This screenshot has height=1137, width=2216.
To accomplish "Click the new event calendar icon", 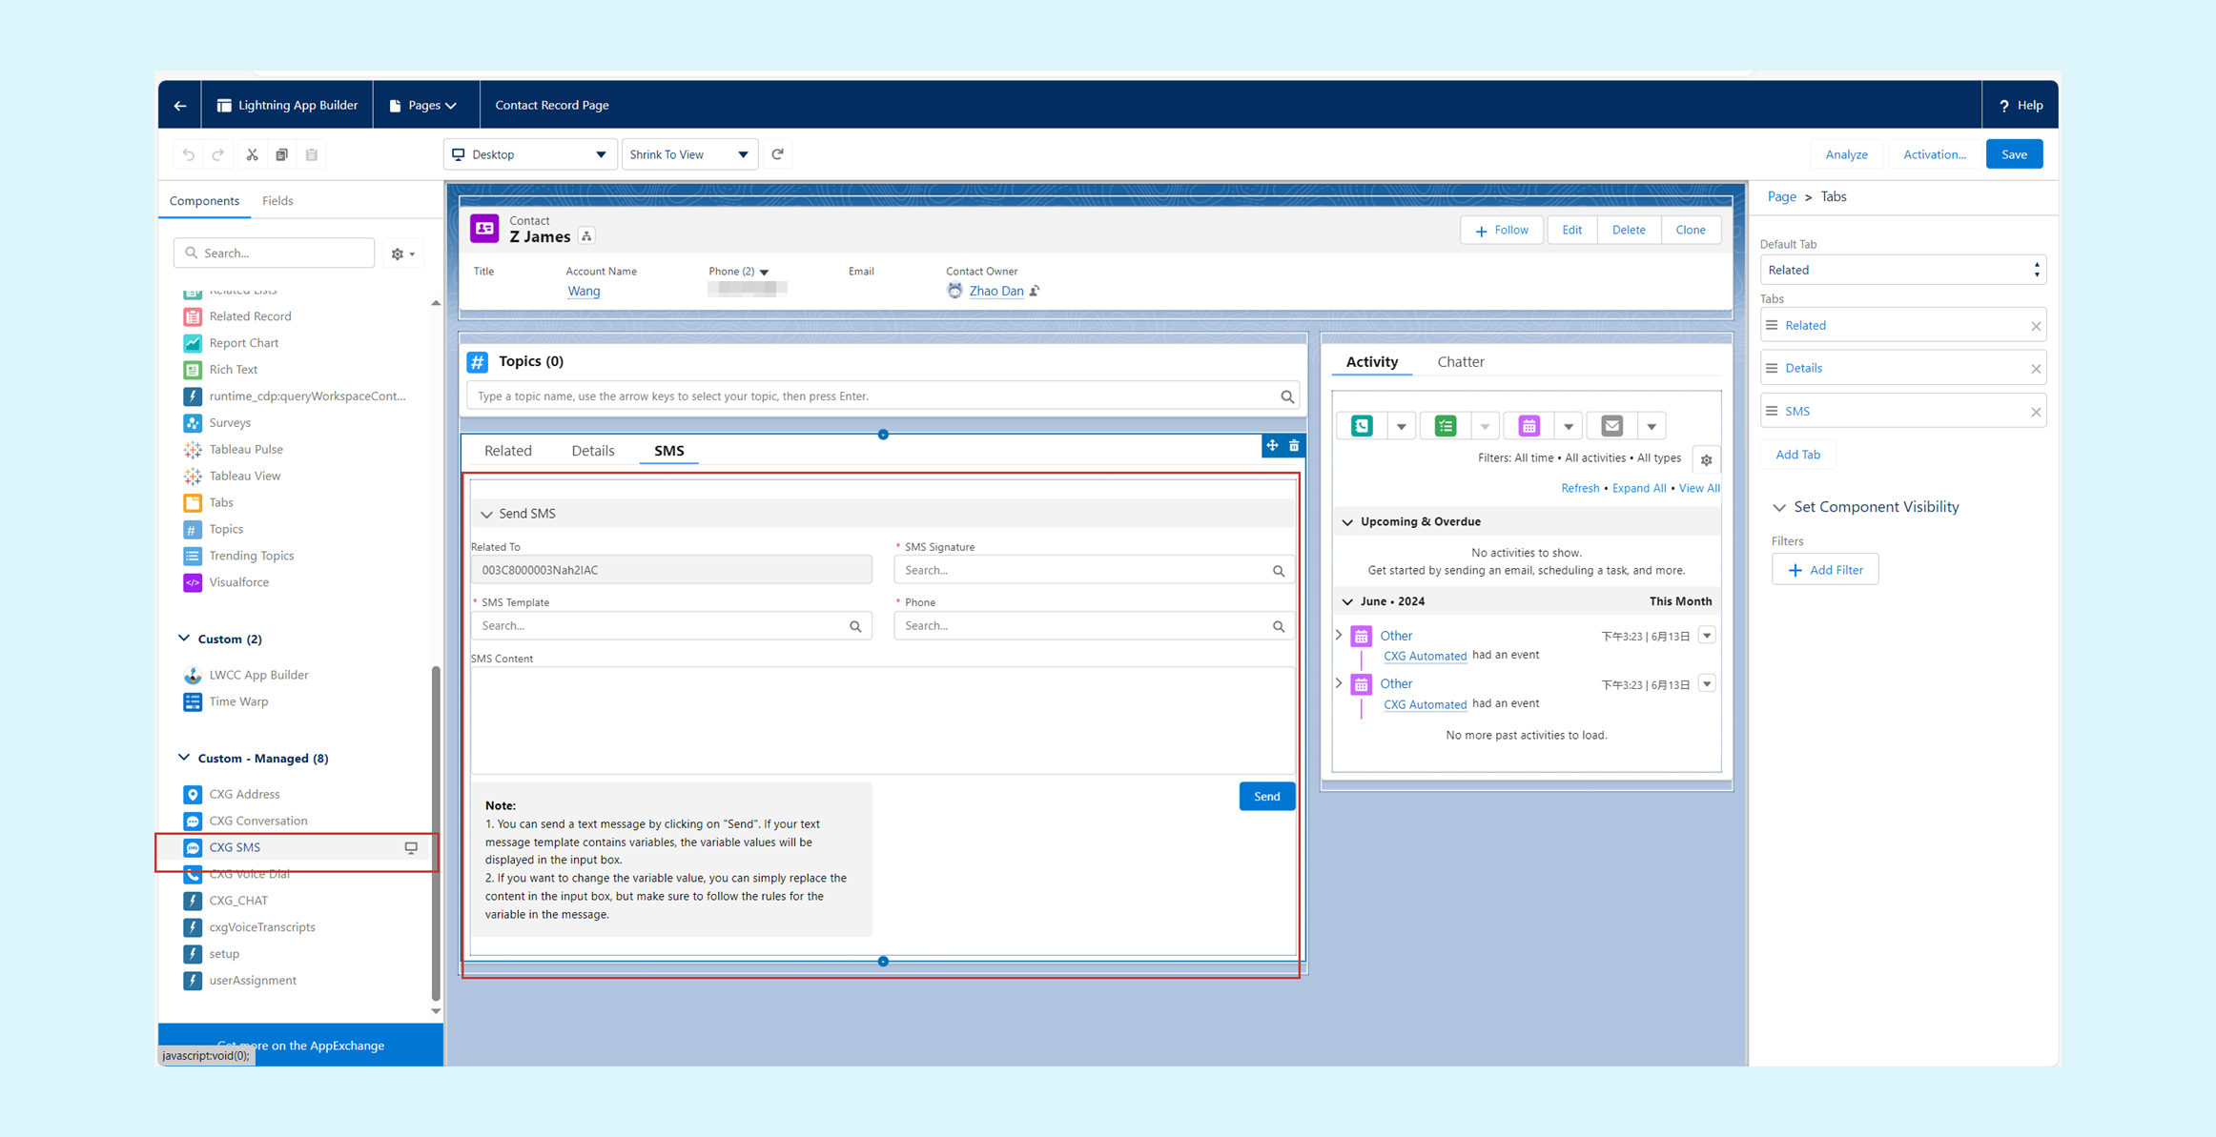I will [x=1529, y=426].
